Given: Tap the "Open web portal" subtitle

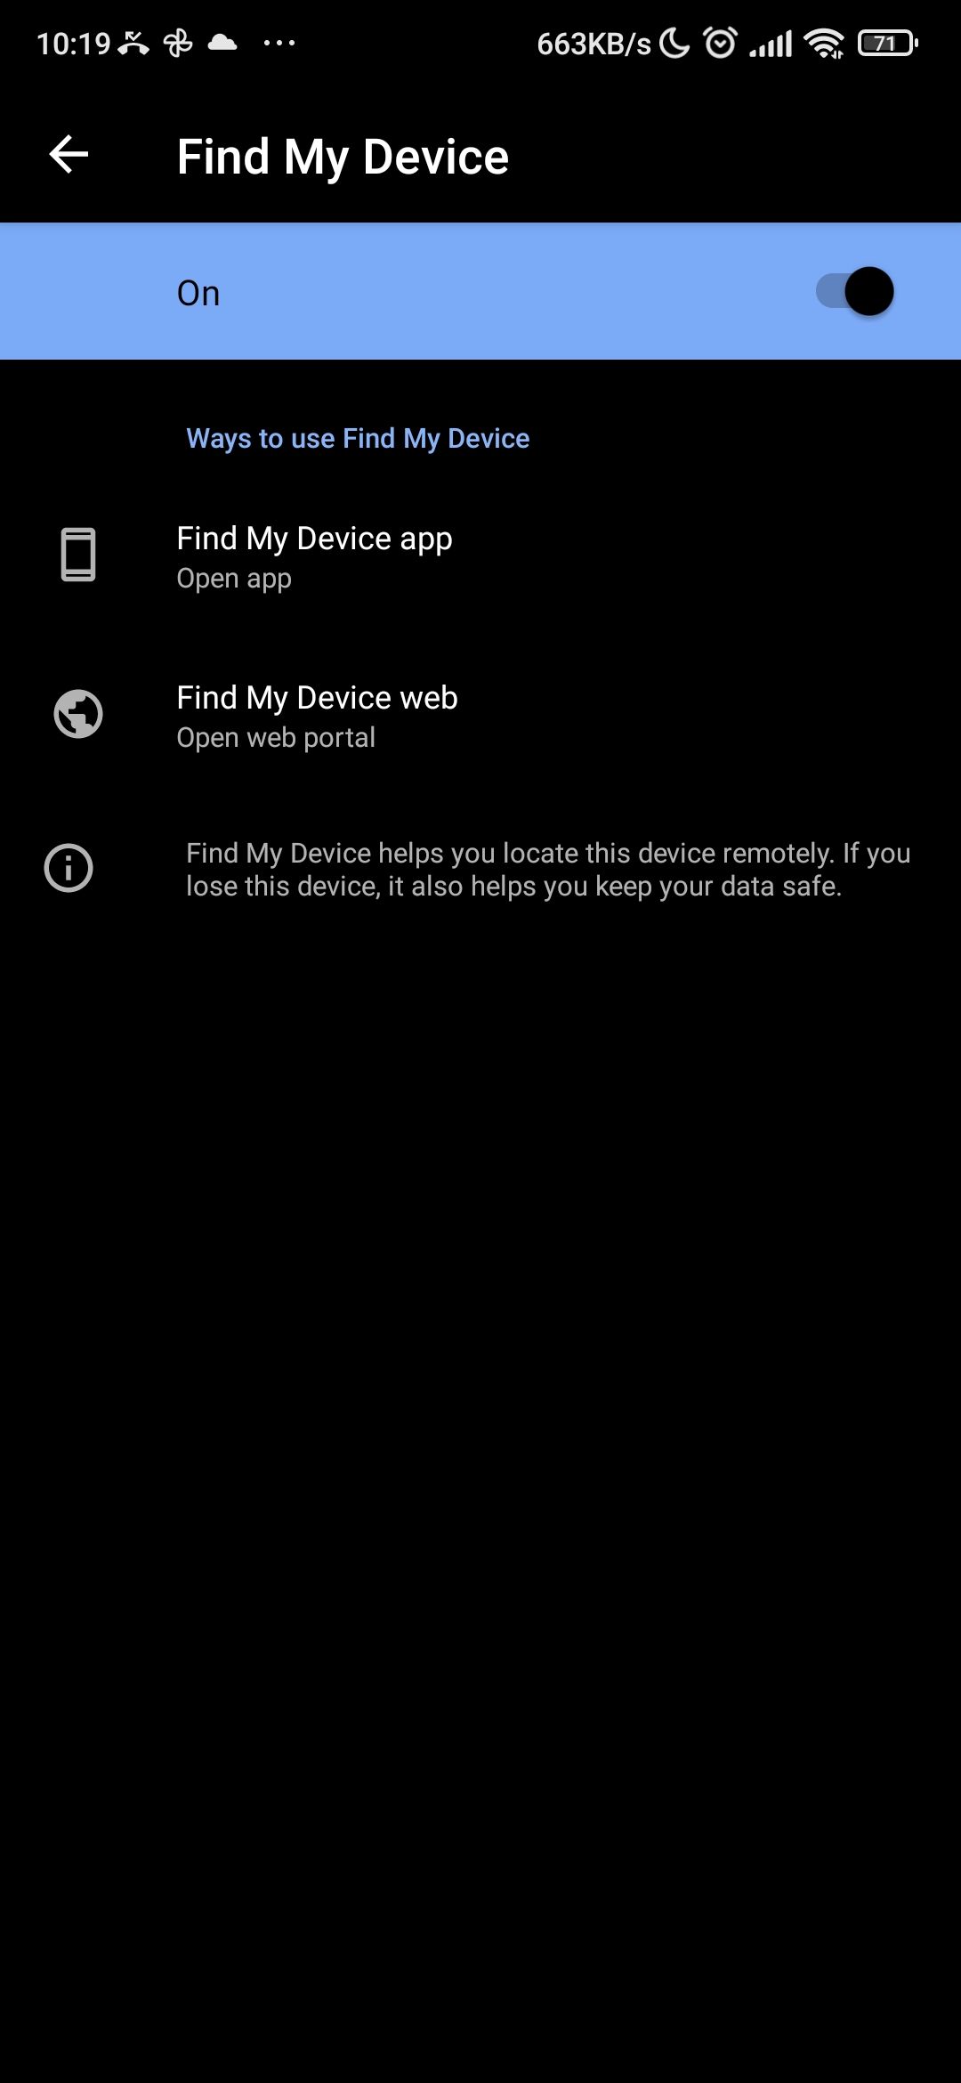Looking at the screenshot, I should (276, 738).
